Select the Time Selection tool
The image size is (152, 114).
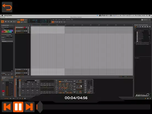pyautogui.click(x=55, y=22)
